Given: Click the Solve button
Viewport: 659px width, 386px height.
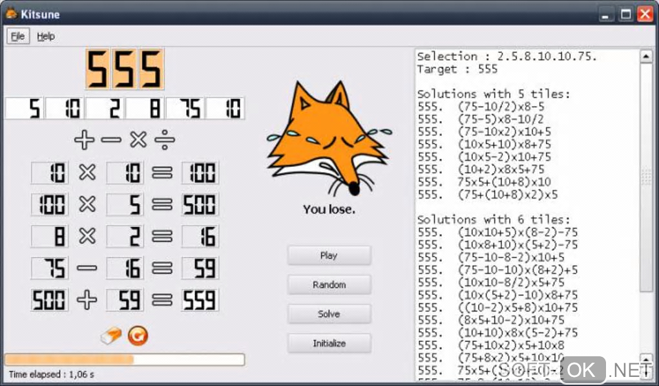Looking at the screenshot, I should coord(329,314).
